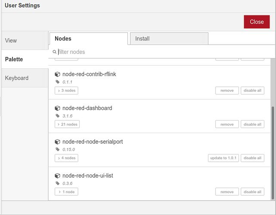
Task: Disable all nodes of node-red-node-ui-list
Action: (x=252, y=192)
